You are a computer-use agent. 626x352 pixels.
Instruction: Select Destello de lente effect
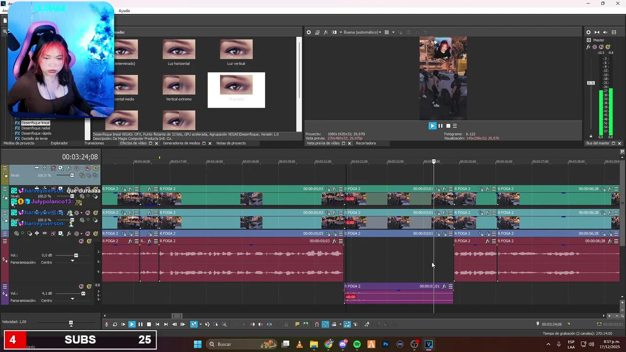(34, 138)
